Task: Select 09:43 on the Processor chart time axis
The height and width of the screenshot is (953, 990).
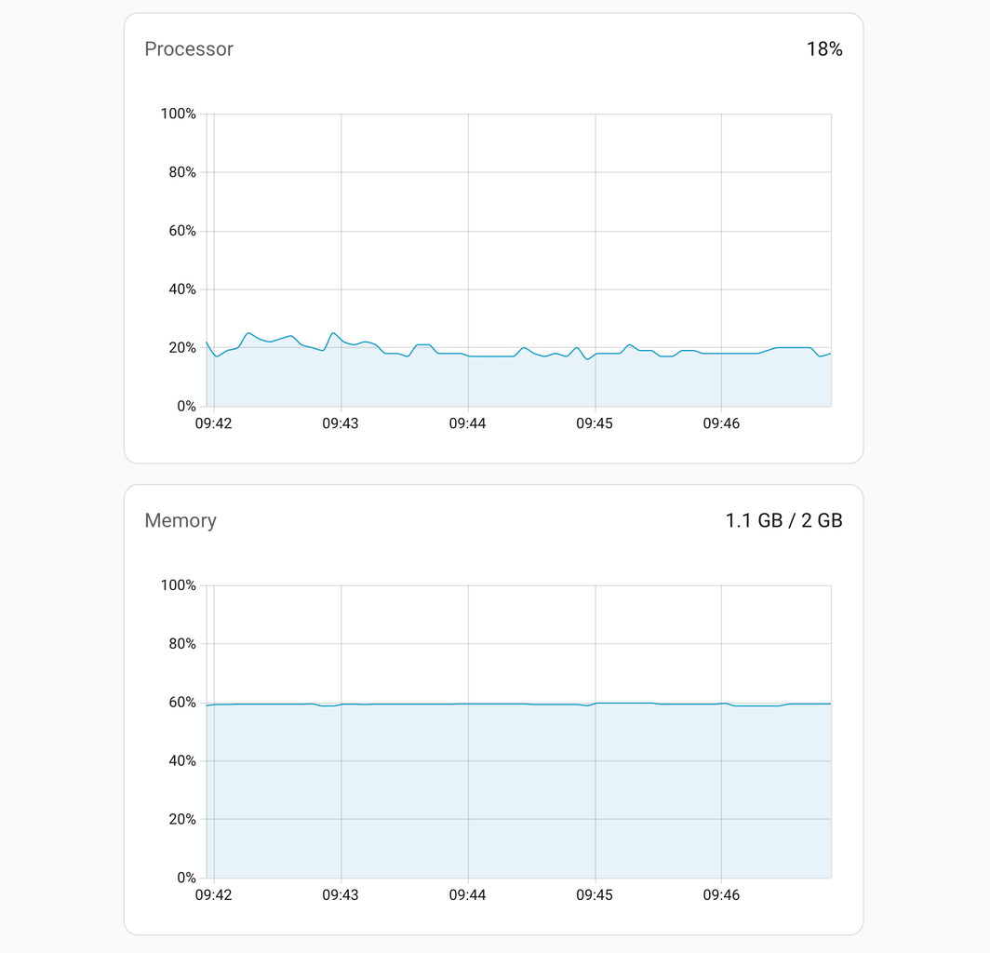Action: pyautogui.click(x=341, y=423)
